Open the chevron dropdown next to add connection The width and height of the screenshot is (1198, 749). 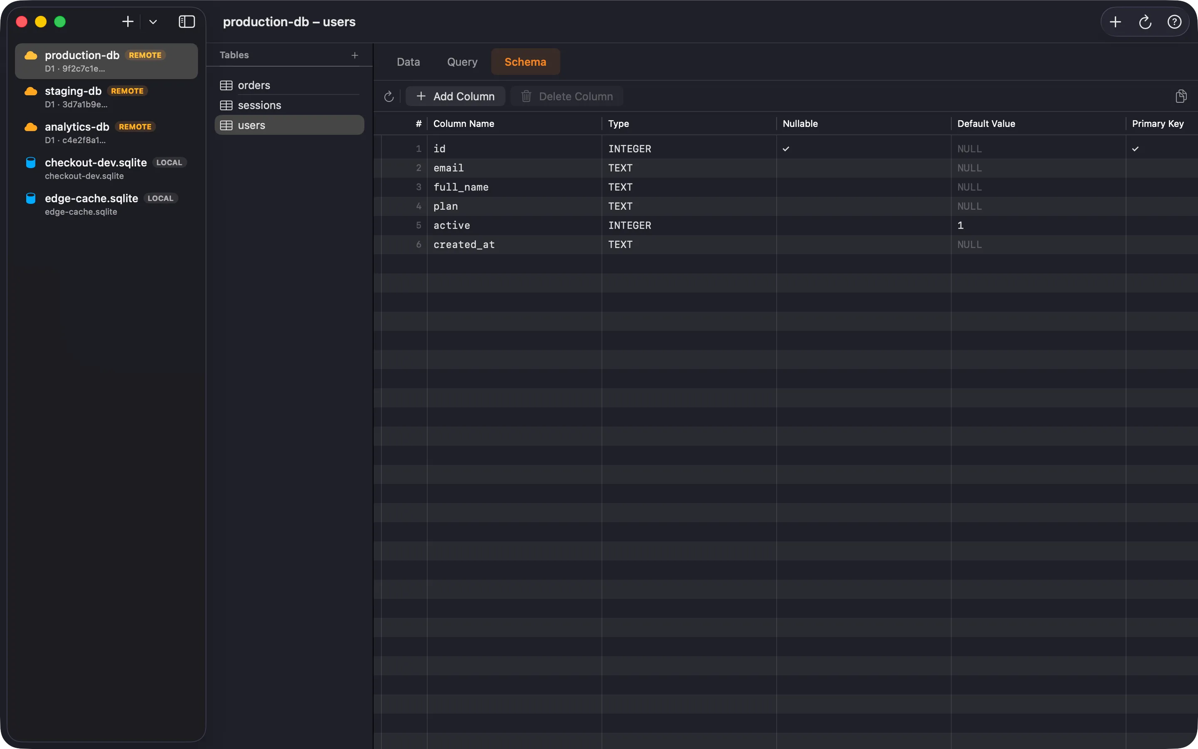click(153, 22)
